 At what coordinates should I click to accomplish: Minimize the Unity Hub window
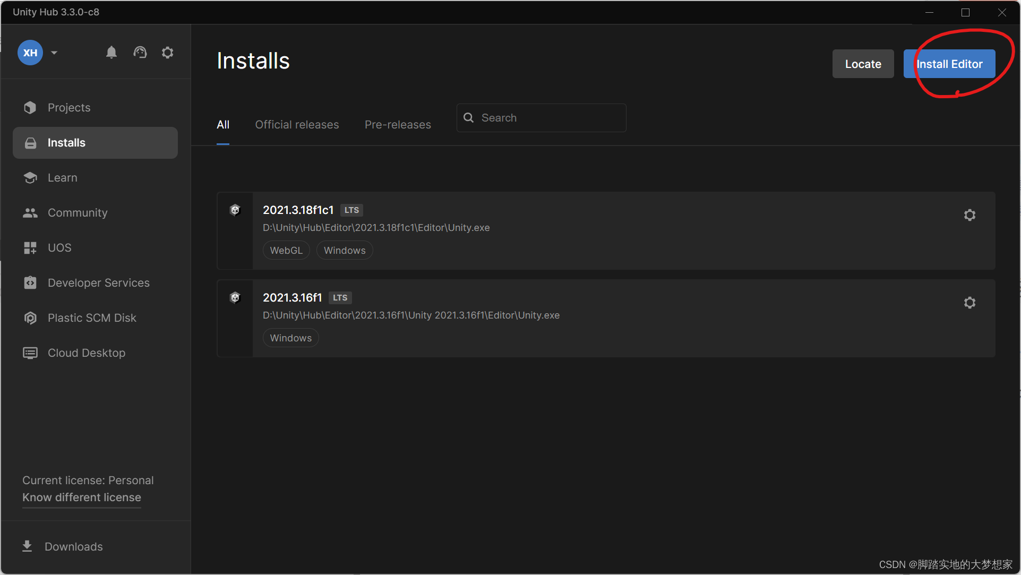(929, 12)
